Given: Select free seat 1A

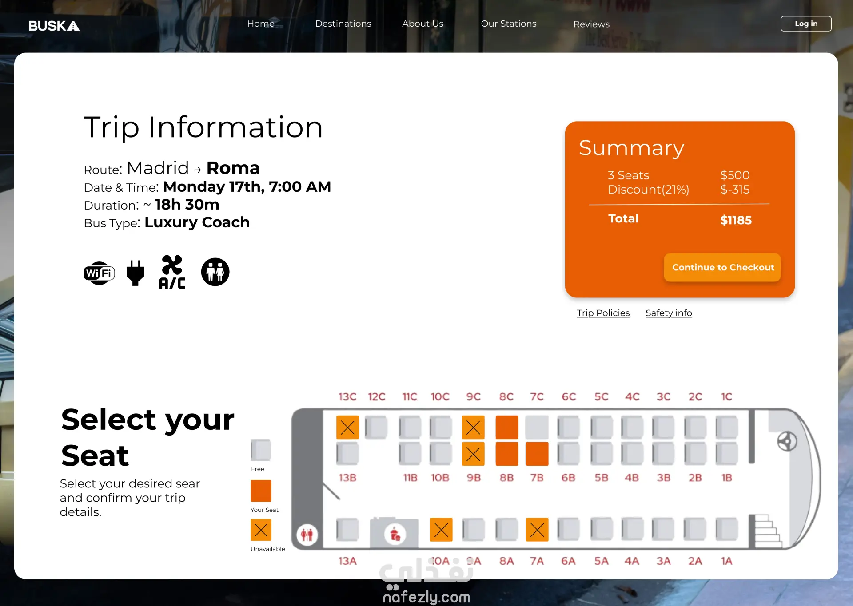Looking at the screenshot, I should click(x=727, y=529).
